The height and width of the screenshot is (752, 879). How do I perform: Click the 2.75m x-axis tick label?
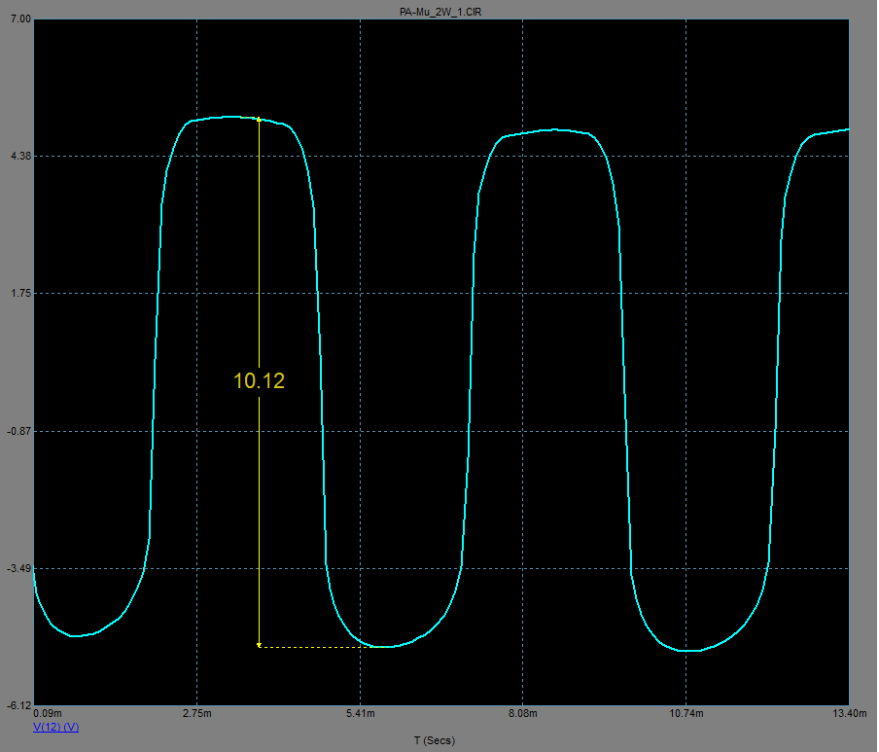pyautogui.click(x=197, y=715)
